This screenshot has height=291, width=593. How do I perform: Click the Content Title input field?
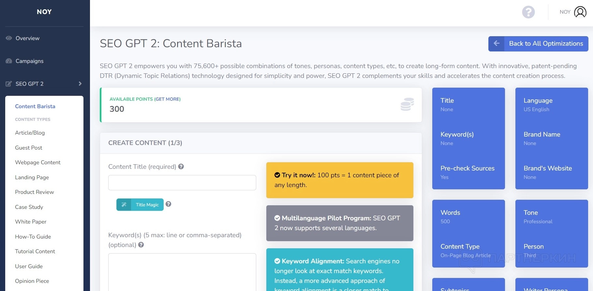(182, 182)
